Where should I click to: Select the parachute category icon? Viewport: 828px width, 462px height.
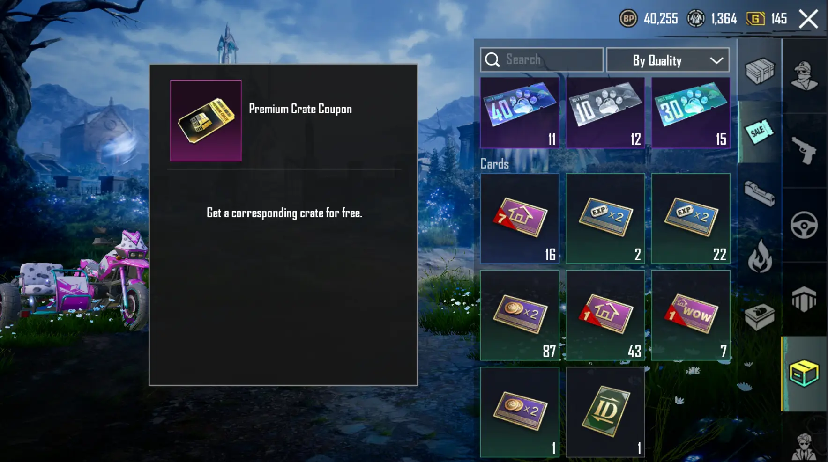click(804, 299)
